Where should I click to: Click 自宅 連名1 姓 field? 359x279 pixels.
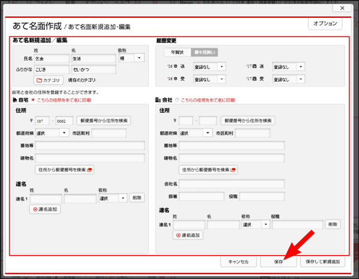pyautogui.click(x=46, y=198)
